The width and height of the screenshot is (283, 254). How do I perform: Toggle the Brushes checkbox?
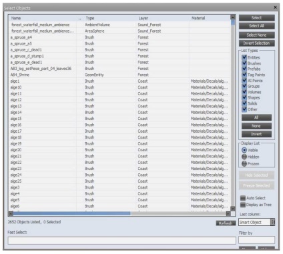tap(244, 63)
